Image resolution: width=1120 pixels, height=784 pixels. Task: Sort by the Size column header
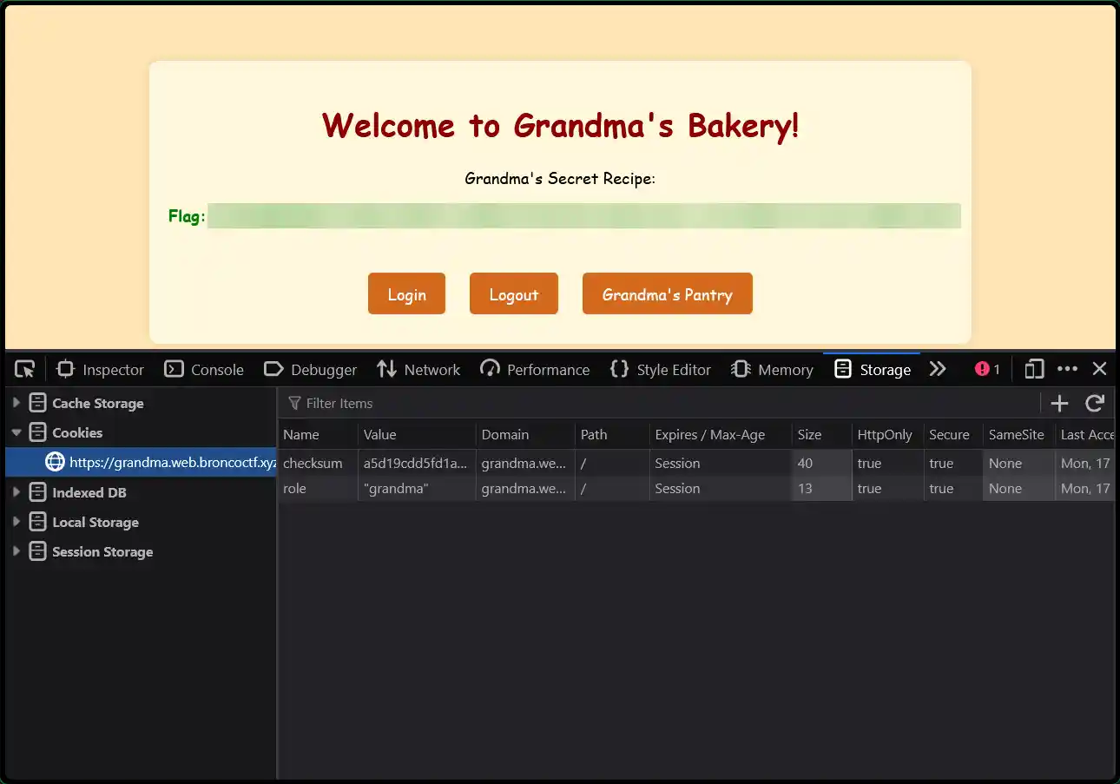(x=821, y=435)
